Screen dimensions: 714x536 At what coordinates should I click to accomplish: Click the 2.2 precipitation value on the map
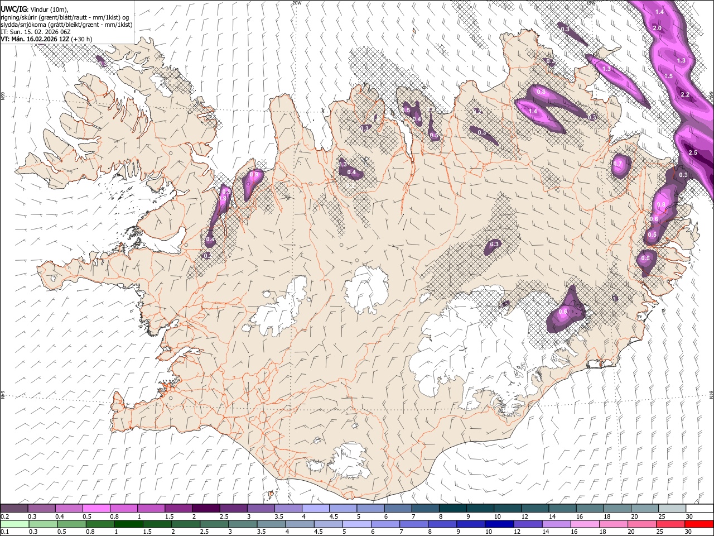click(x=685, y=94)
